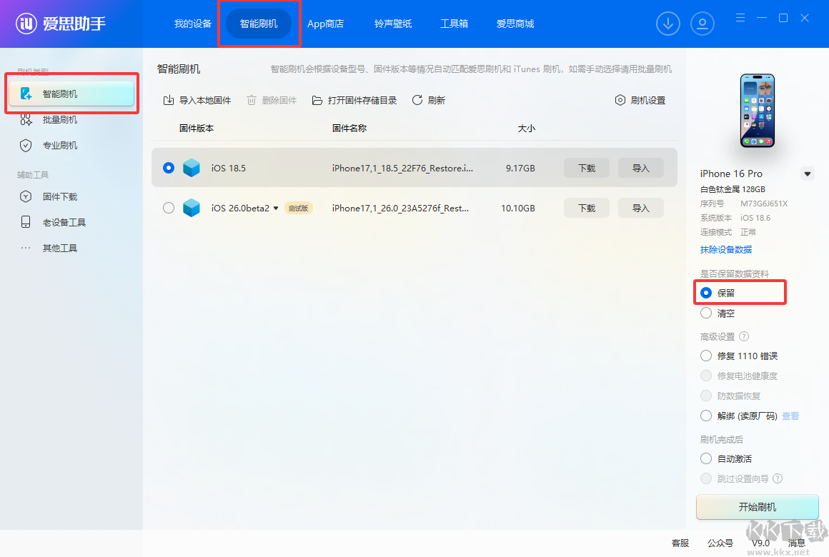
Task: Click the 高级设置 help question icon
Action: pyautogui.click(x=744, y=336)
